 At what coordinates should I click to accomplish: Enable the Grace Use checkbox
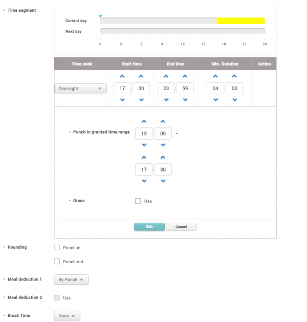point(138,201)
